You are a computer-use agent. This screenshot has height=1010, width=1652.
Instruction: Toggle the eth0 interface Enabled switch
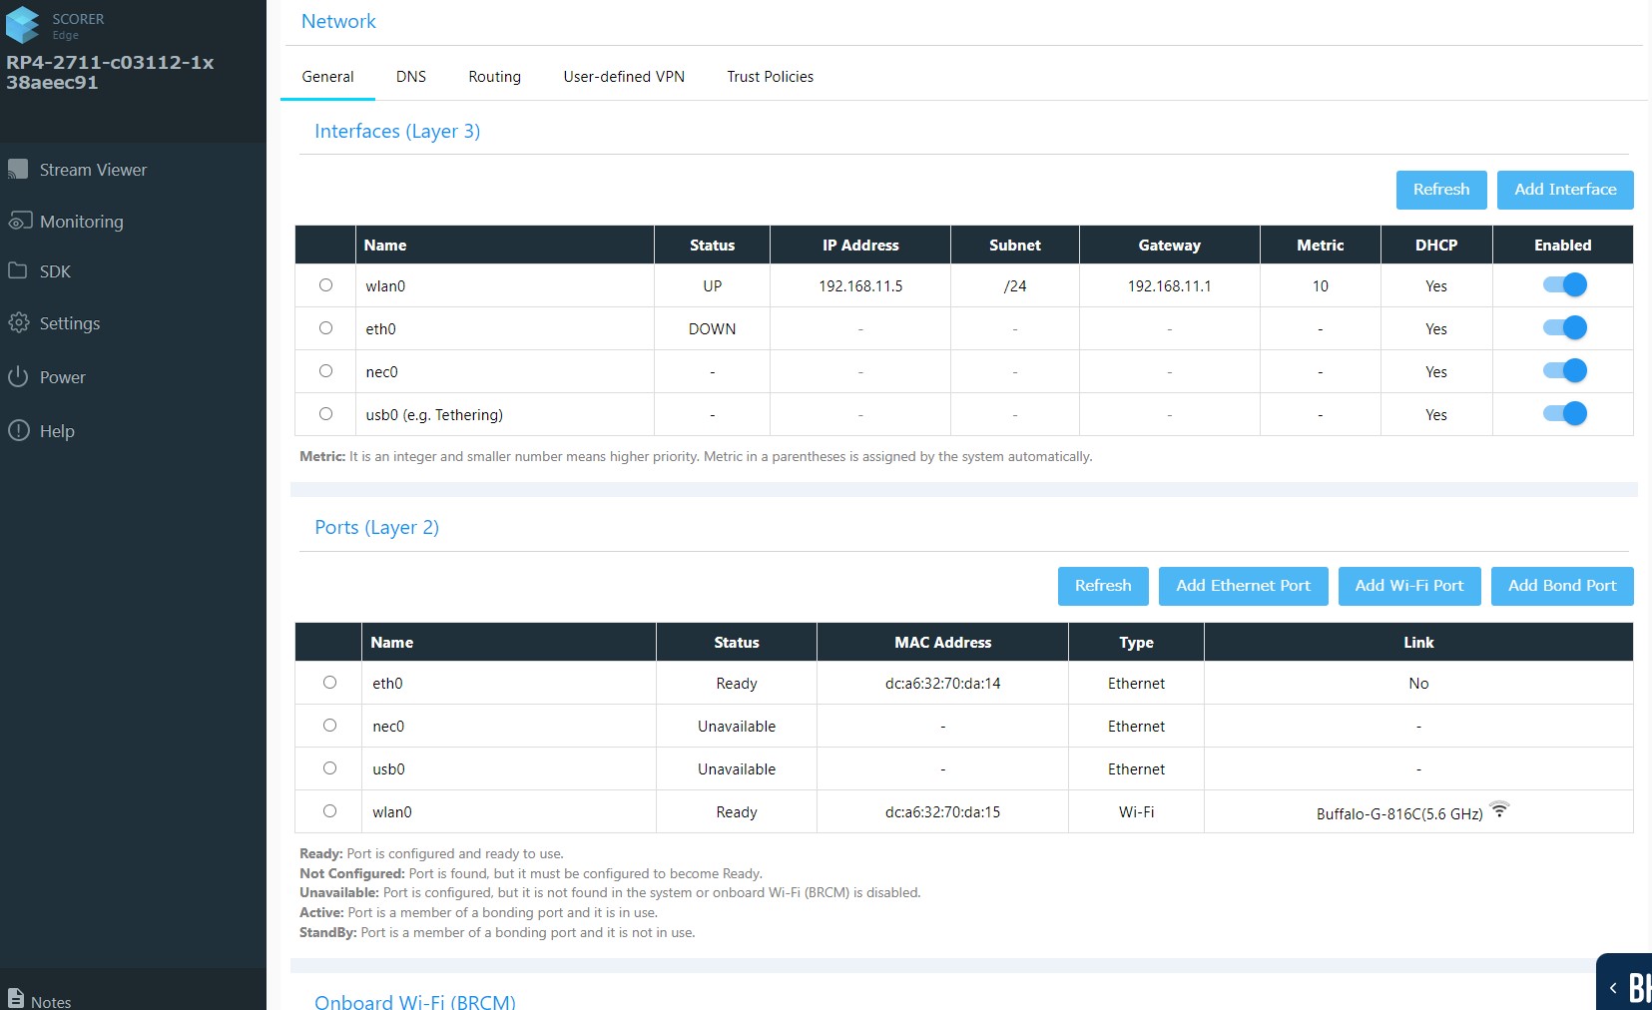pos(1564,328)
